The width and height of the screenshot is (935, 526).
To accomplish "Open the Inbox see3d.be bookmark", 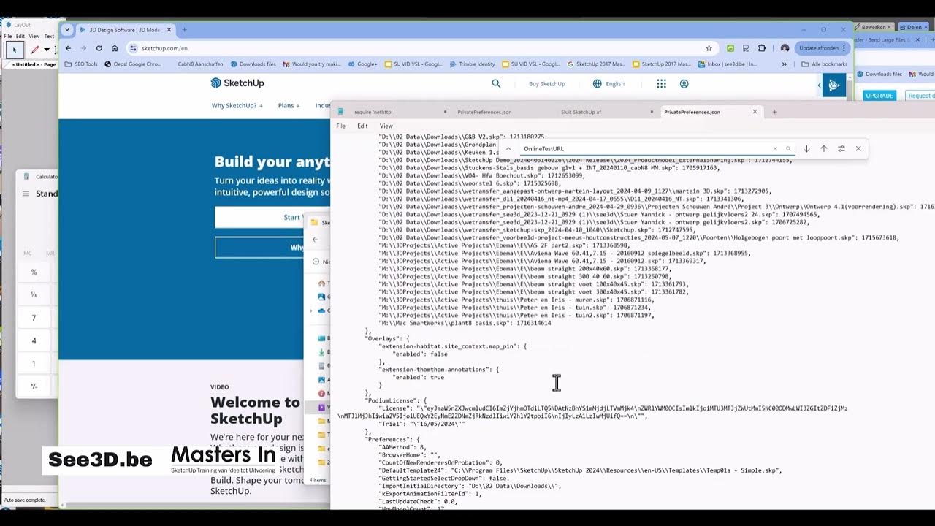I will (727, 64).
